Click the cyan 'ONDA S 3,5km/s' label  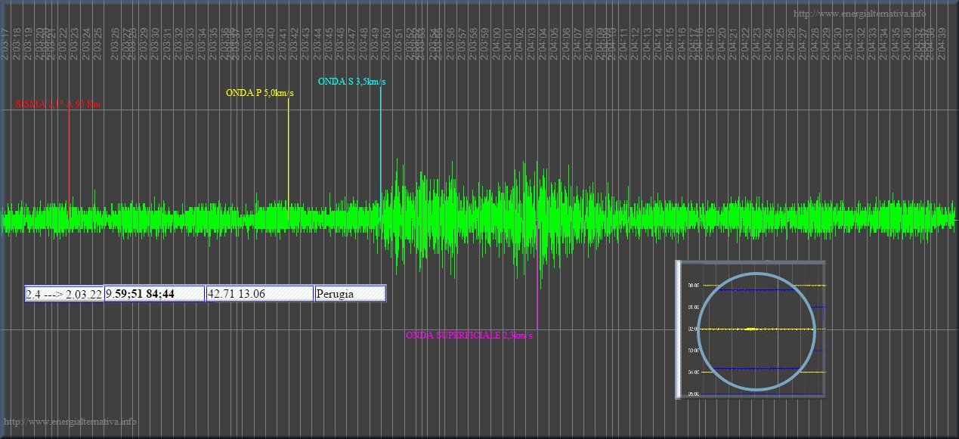(351, 82)
